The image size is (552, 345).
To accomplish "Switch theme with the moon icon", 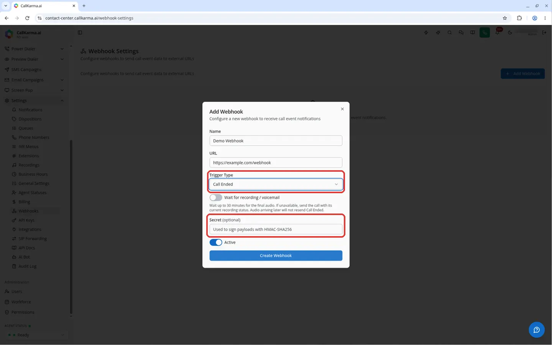I will coord(510,33).
